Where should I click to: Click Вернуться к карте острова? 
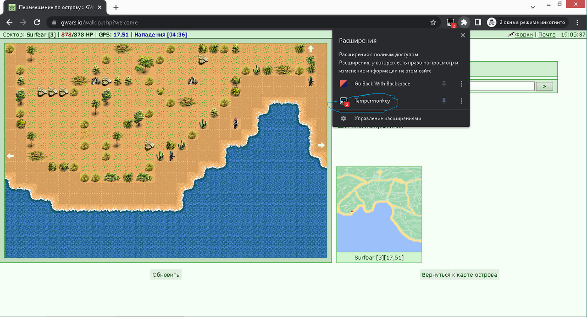pos(460,275)
